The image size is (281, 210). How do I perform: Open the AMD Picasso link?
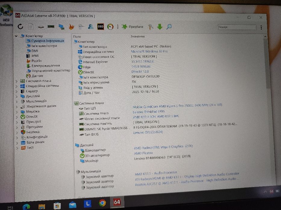tap(143, 153)
